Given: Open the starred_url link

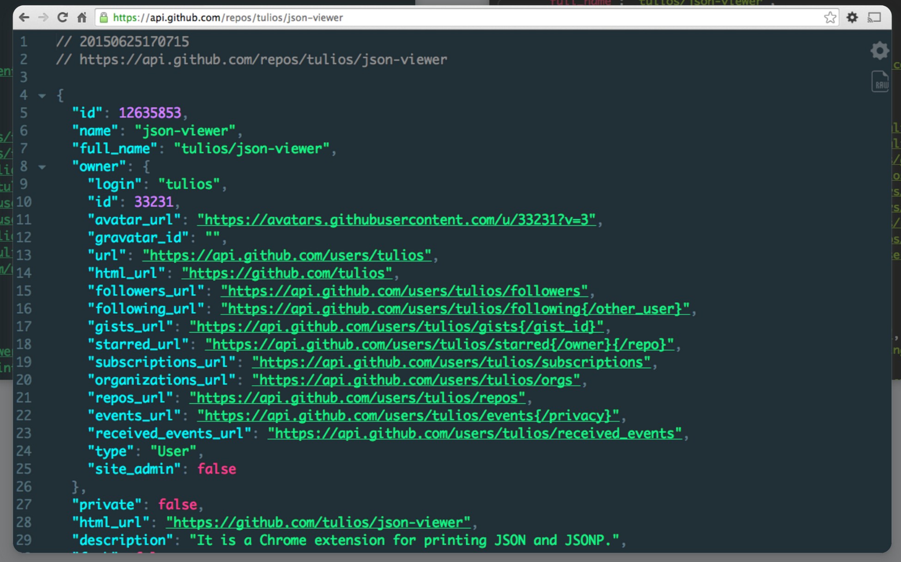Looking at the screenshot, I should [439, 344].
